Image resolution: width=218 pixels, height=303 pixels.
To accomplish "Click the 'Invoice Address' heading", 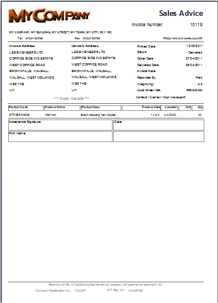I will tap(22, 46).
